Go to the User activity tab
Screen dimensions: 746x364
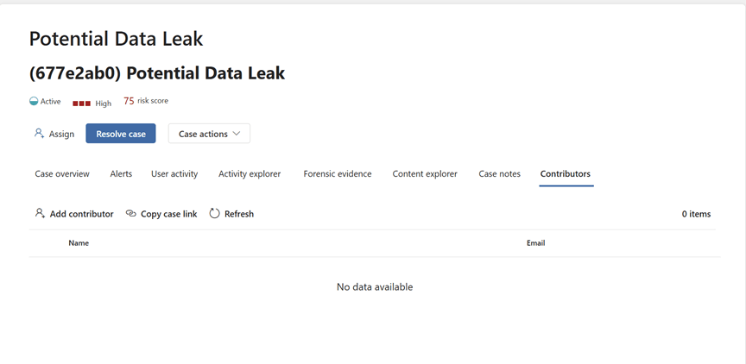174,174
